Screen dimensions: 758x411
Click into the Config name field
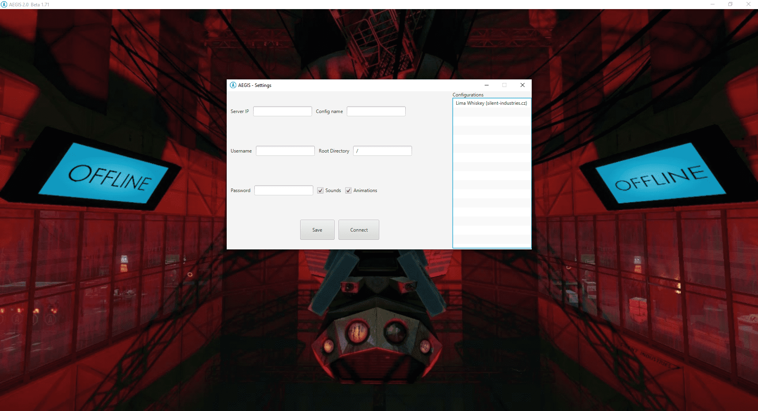376,111
